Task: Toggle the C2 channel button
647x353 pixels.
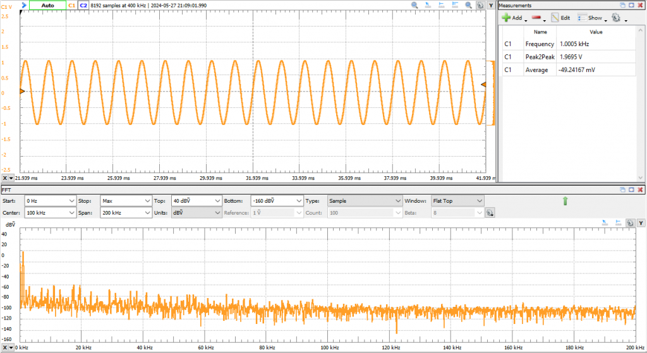Action: [83, 5]
